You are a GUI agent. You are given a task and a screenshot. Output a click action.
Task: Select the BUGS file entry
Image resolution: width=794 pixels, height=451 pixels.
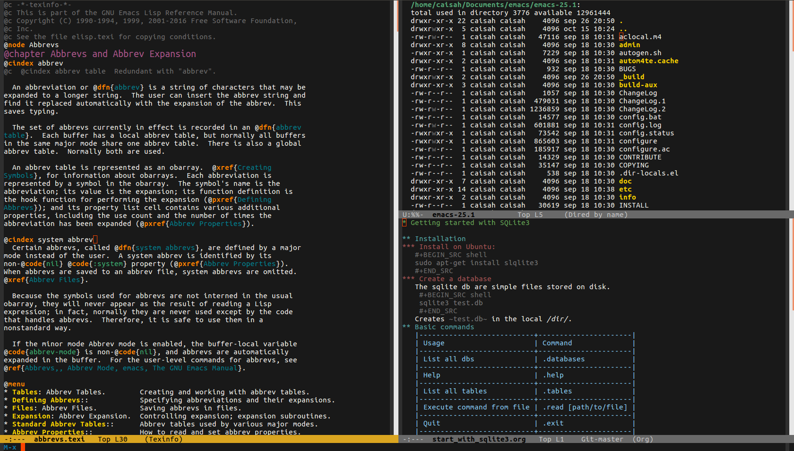coord(627,69)
